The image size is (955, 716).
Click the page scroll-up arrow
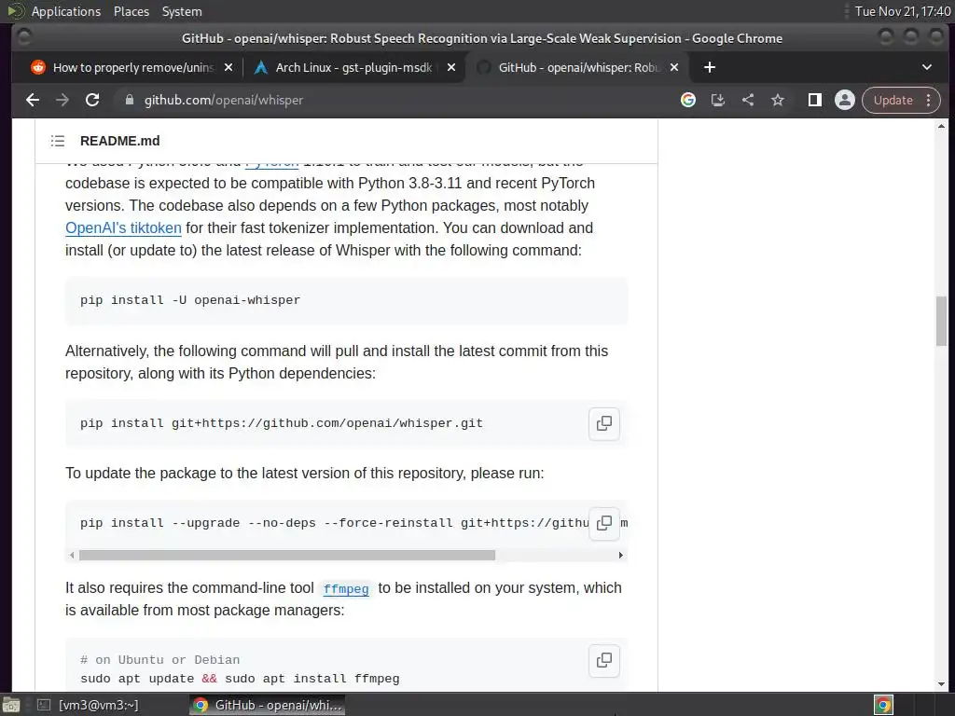point(941,127)
